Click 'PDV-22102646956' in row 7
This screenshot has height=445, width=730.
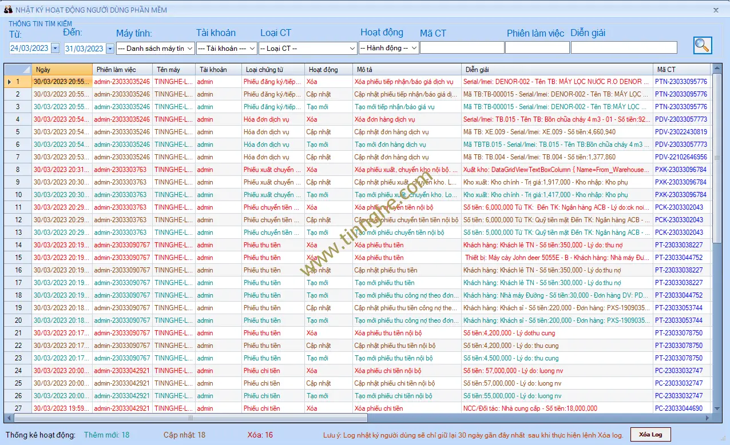pos(681,157)
